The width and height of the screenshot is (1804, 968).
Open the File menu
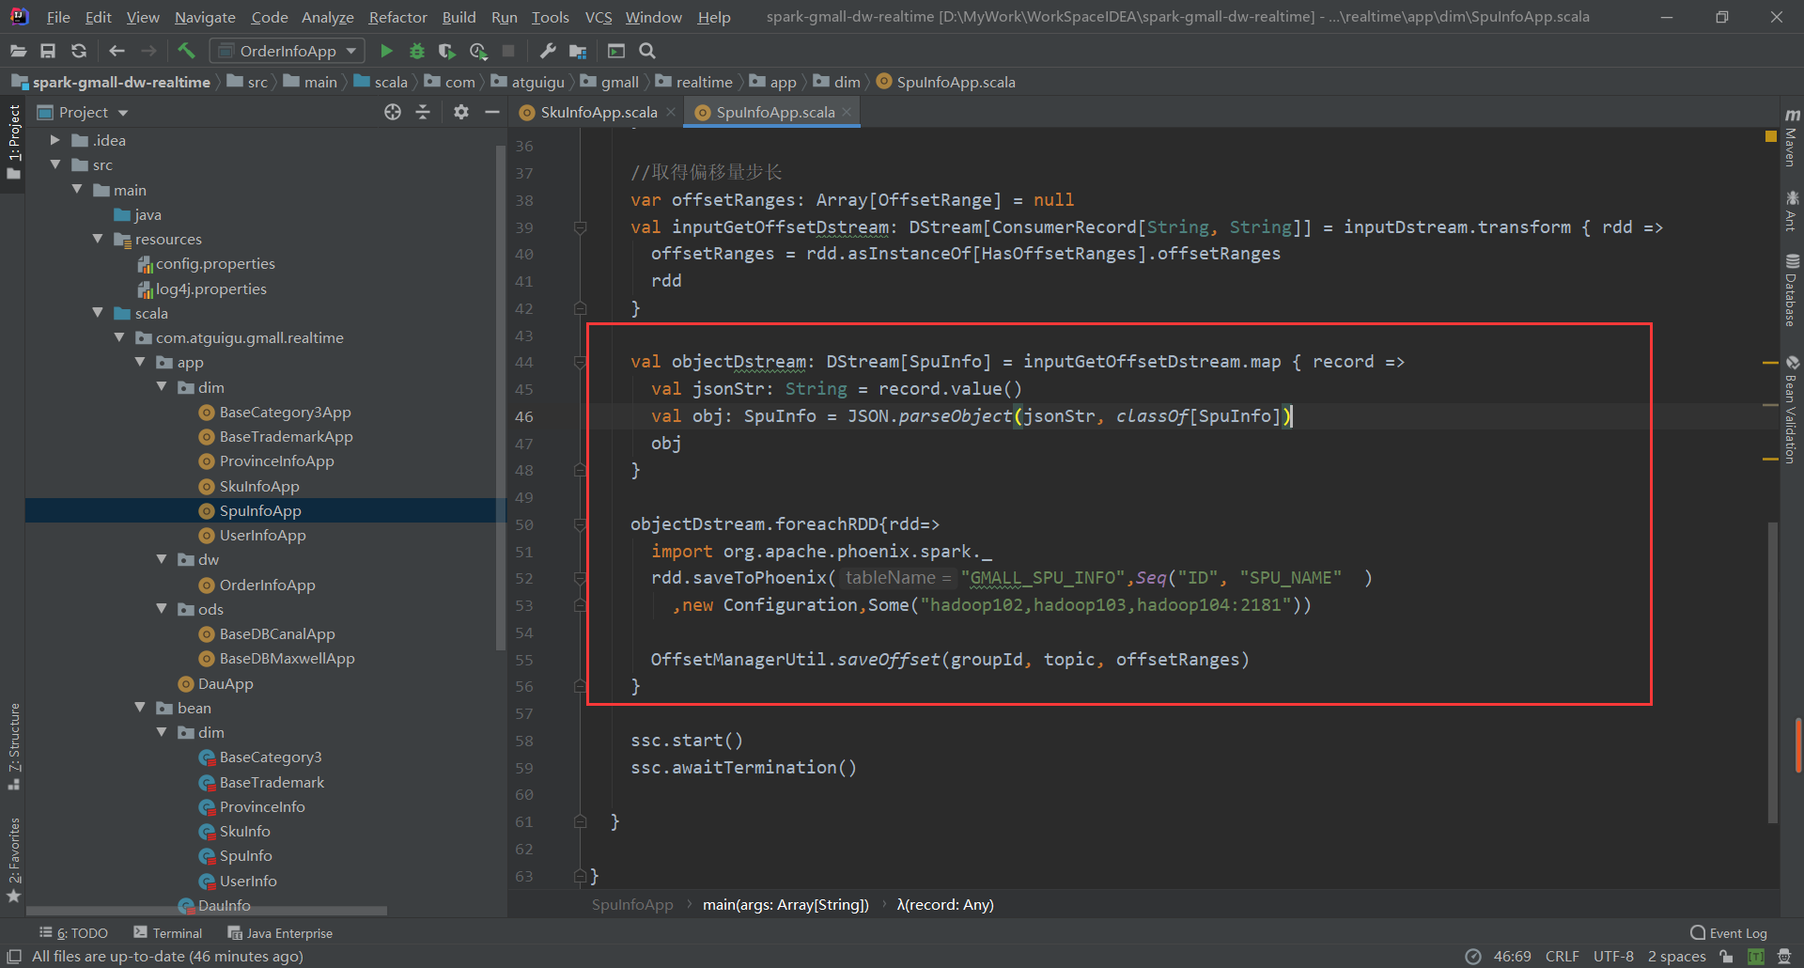[x=58, y=17]
